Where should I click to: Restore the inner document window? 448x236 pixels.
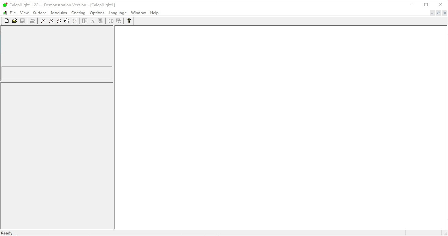(438, 13)
